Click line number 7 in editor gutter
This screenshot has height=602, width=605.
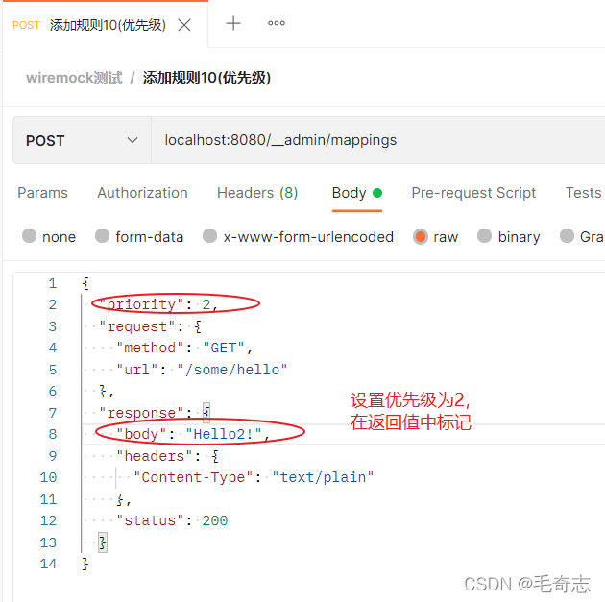coord(53,413)
